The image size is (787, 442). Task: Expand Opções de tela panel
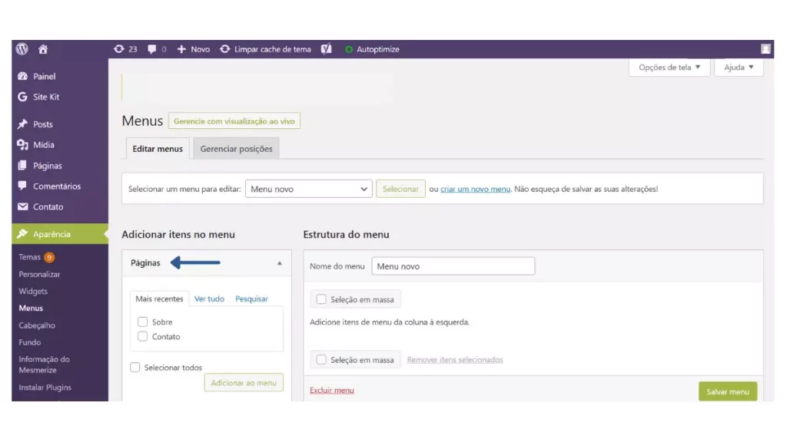669,68
